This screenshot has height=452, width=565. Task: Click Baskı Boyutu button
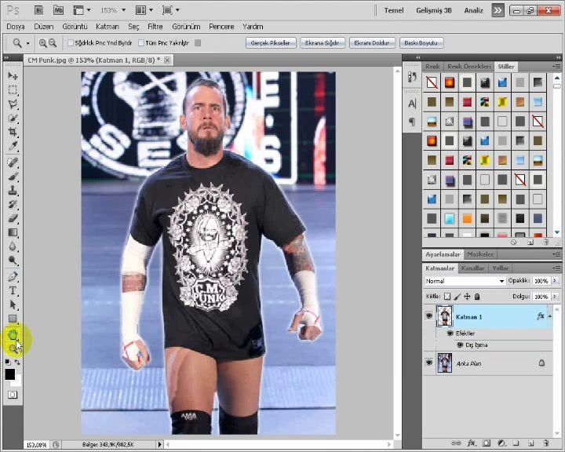click(421, 43)
